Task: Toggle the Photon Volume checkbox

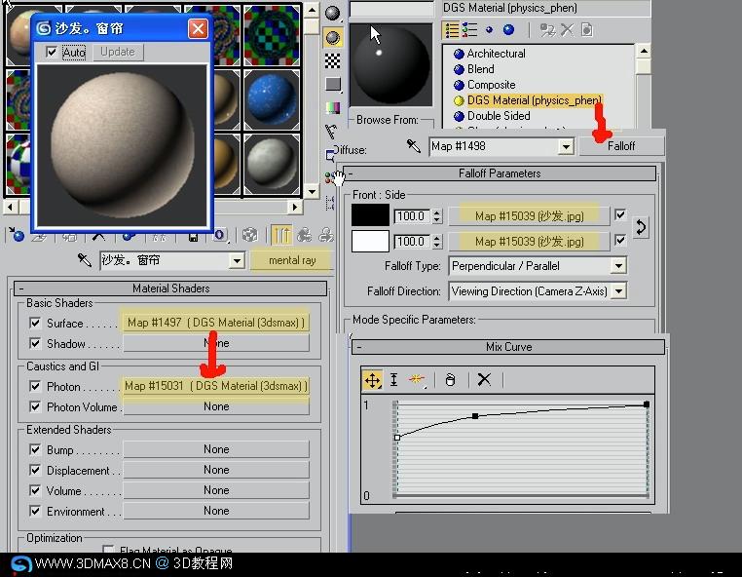Action: (x=34, y=406)
